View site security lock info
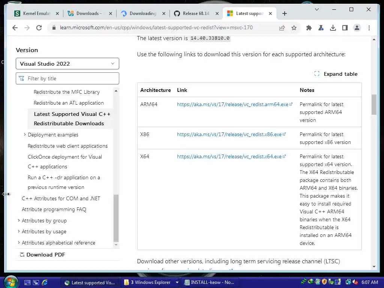 pyautogui.click(x=54, y=28)
